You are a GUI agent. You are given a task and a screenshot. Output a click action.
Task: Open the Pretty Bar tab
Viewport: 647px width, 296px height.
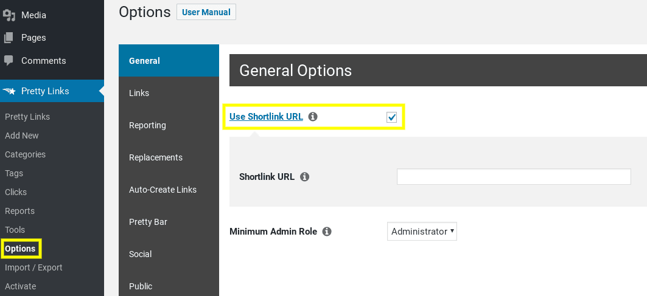[169, 222]
